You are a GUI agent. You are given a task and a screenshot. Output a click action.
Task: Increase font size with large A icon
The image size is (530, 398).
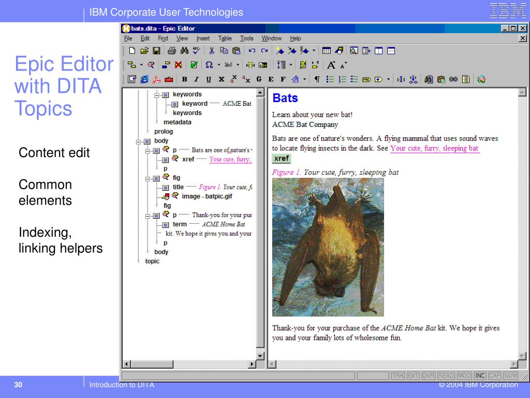(x=331, y=65)
